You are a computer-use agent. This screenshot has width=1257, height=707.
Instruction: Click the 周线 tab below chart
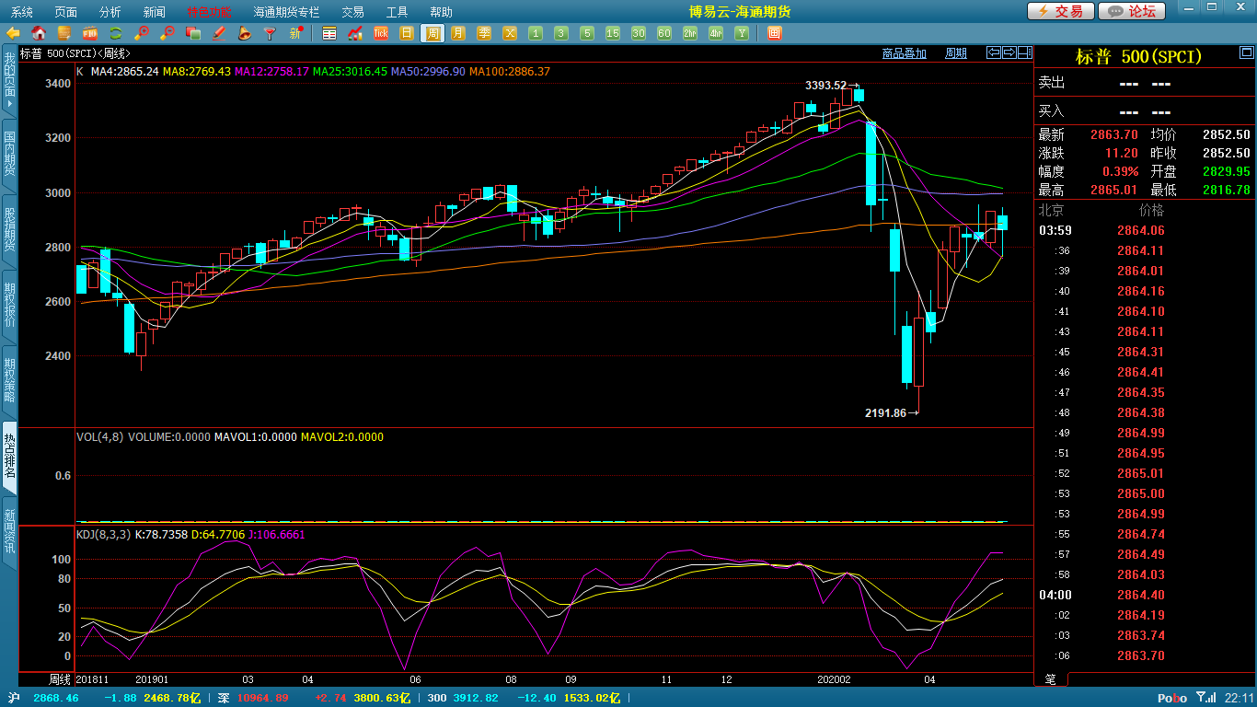pyautogui.click(x=60, y=679)
